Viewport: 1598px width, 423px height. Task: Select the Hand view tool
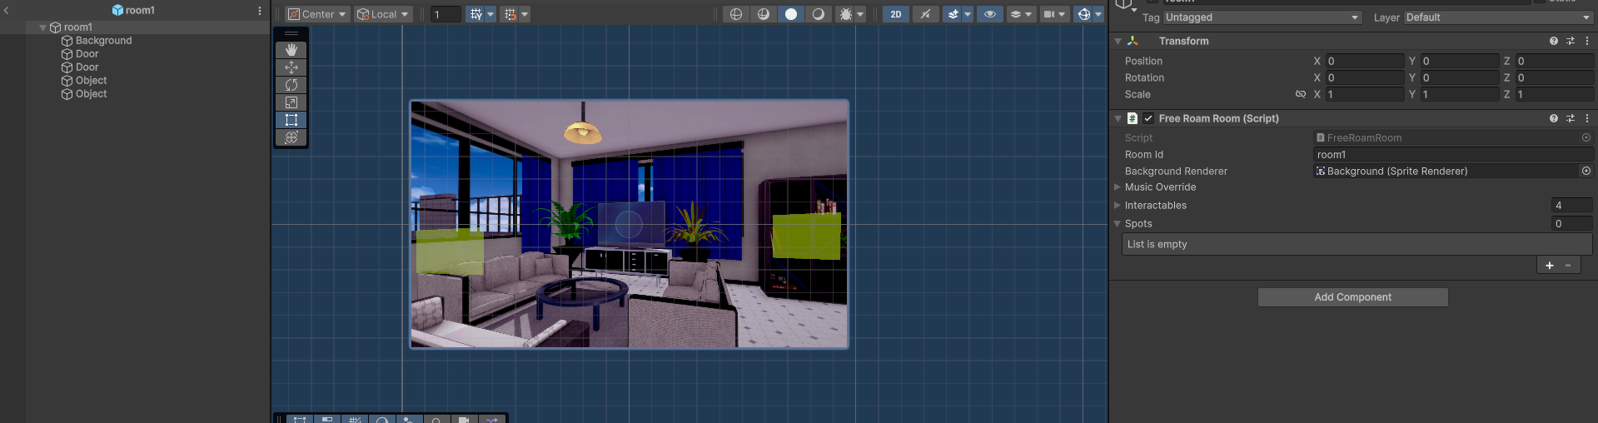click(291, 50)
